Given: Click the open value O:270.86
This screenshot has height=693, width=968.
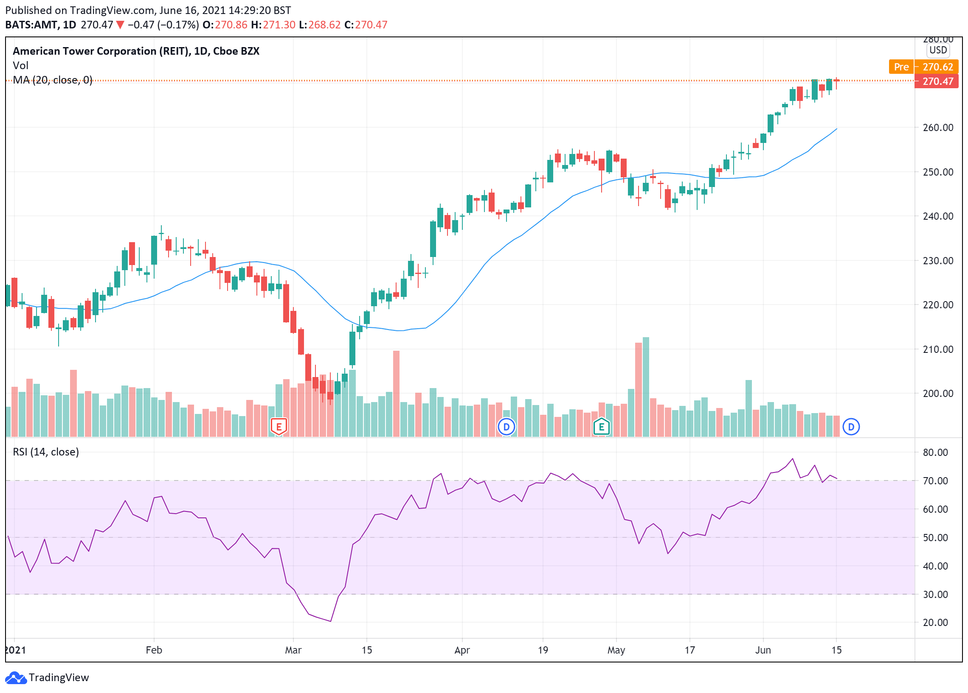Looking at the screenshot, I should click(225, 25).
